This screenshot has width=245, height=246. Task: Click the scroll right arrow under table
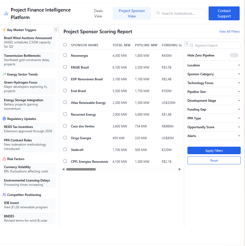click(180, 169)
